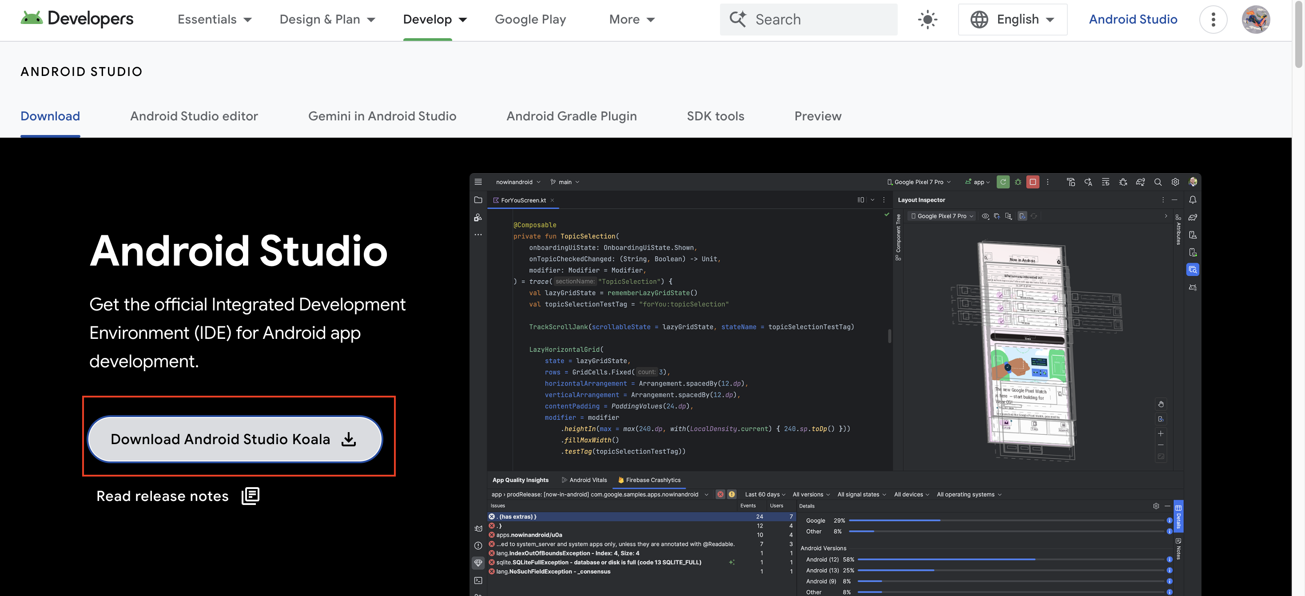1305x596 pixels.
Task: Switch to the Android Vitals tab
Action: point(584,480)
